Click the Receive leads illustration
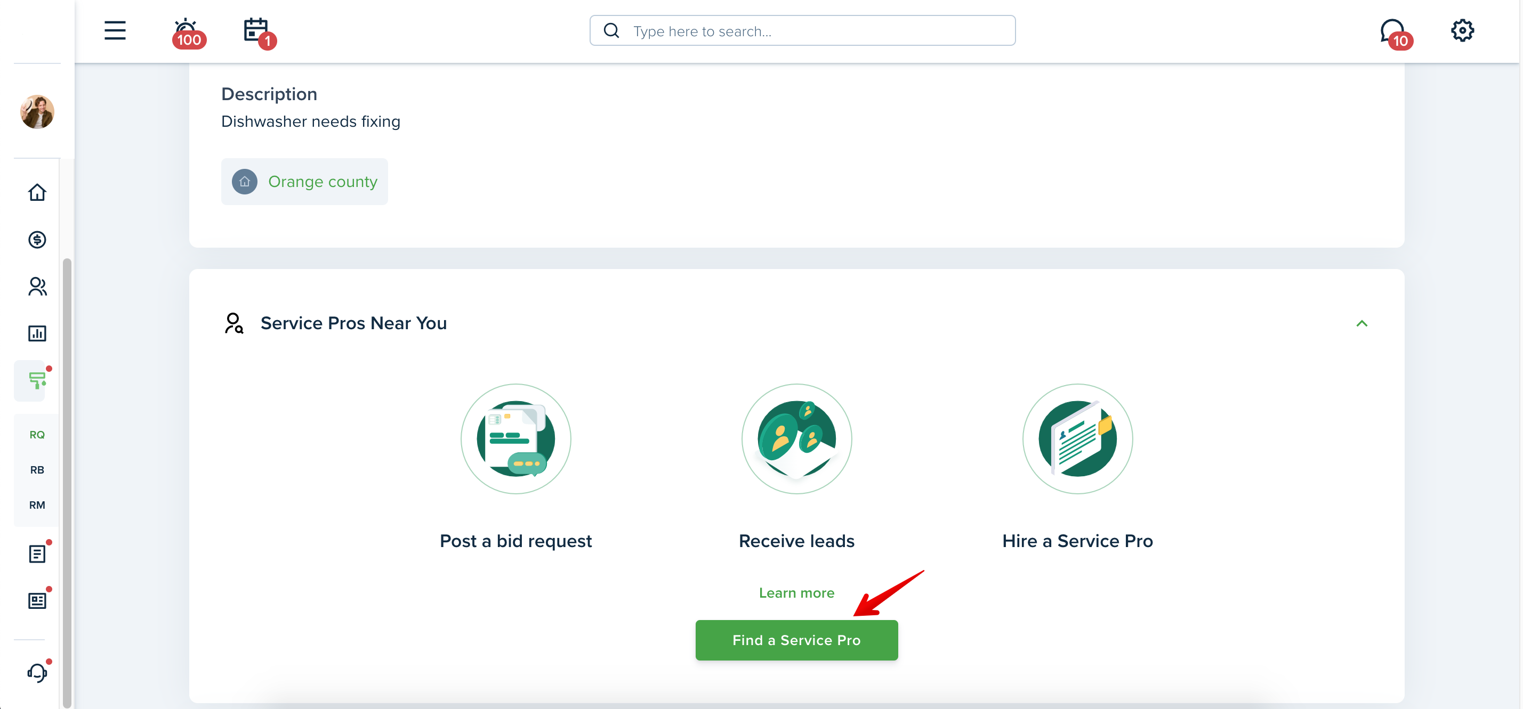Image resolution: width=1523 pixels, height=709 pixels. 796,438
